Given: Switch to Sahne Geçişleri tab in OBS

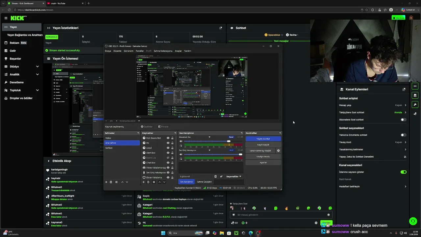Looking at the screenshot, I should [204, 182].
